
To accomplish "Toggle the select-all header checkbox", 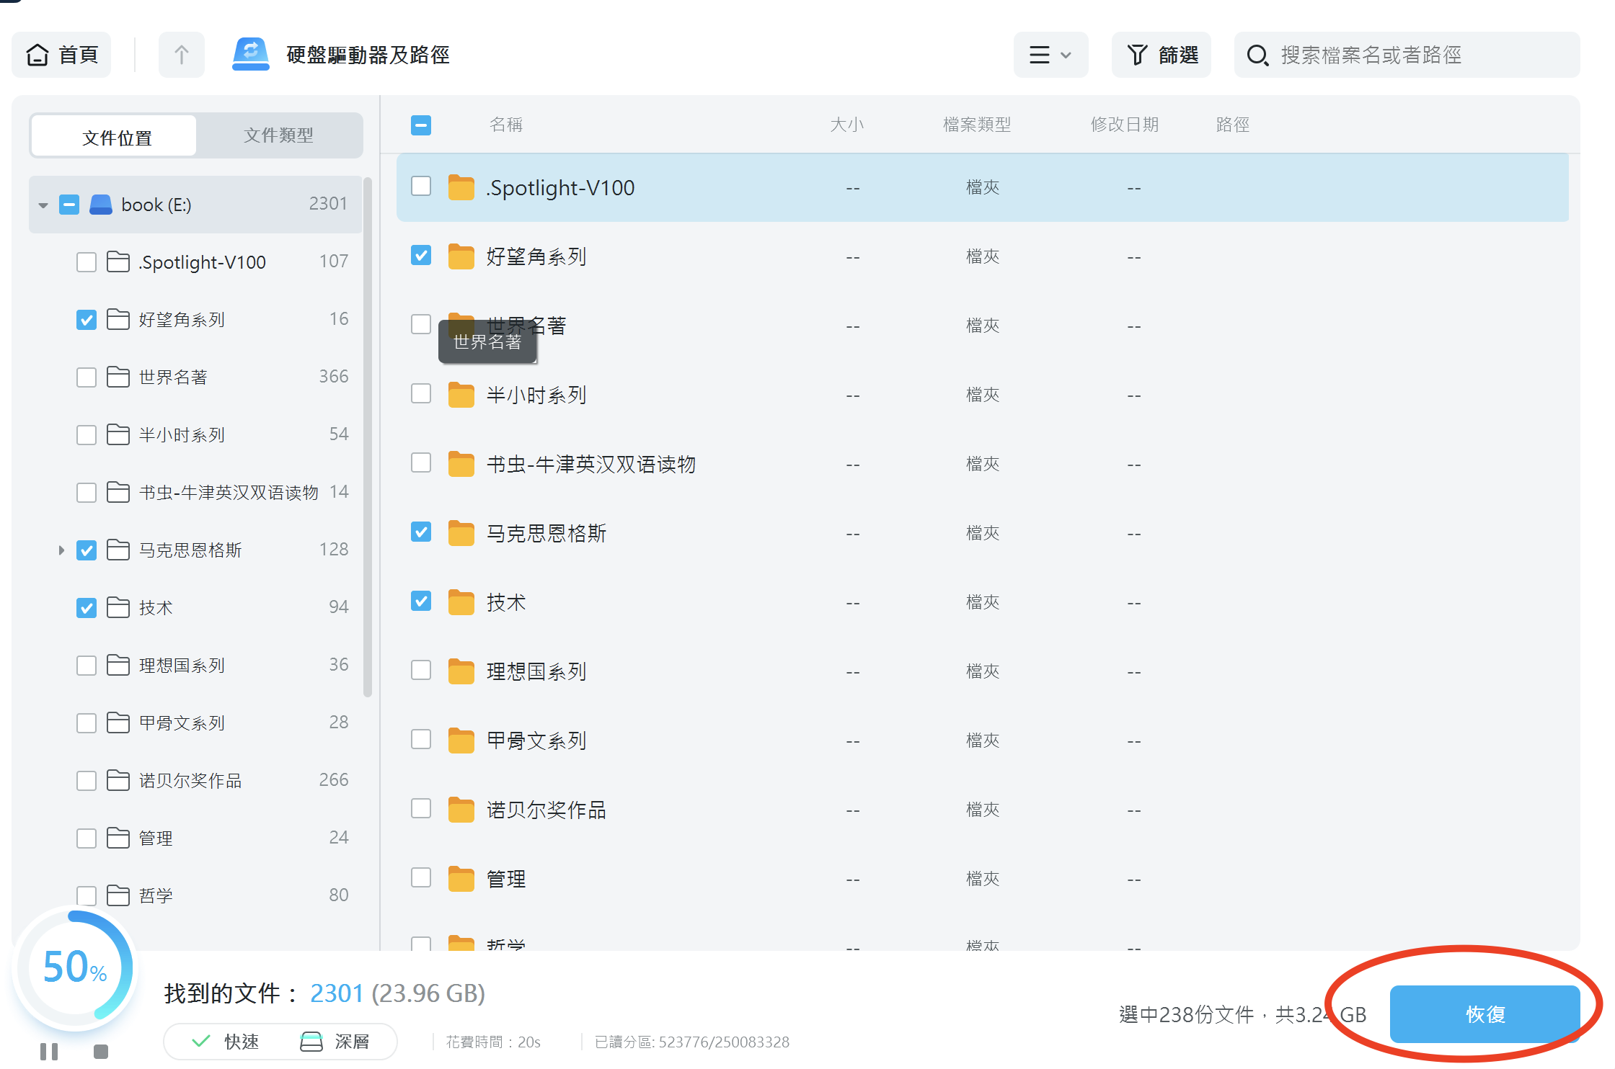I will pyautogui.click(x=421, y=125).
